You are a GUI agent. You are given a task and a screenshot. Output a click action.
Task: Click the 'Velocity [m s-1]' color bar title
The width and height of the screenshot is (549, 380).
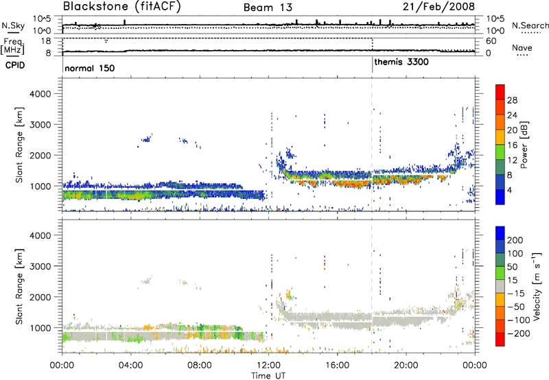[x=537, y=287]
